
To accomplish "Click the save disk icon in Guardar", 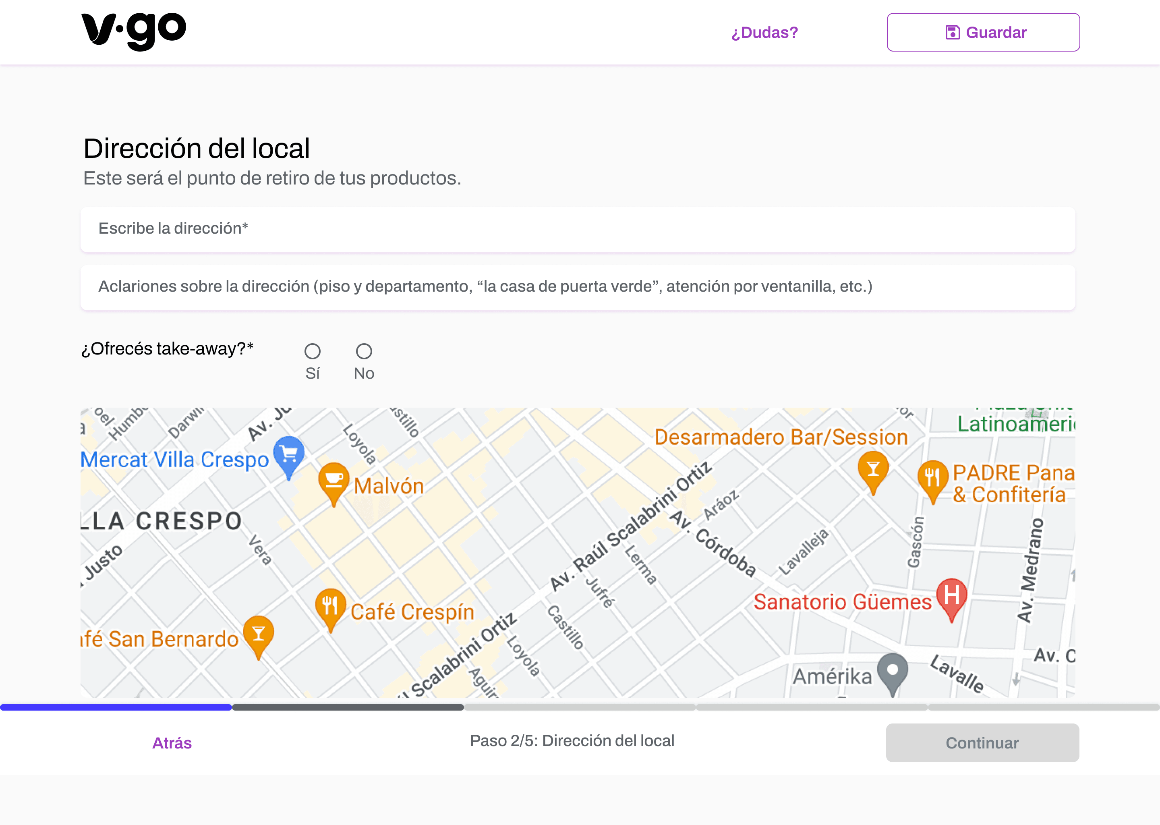I will pyautogui.click(x=952, y=33).
